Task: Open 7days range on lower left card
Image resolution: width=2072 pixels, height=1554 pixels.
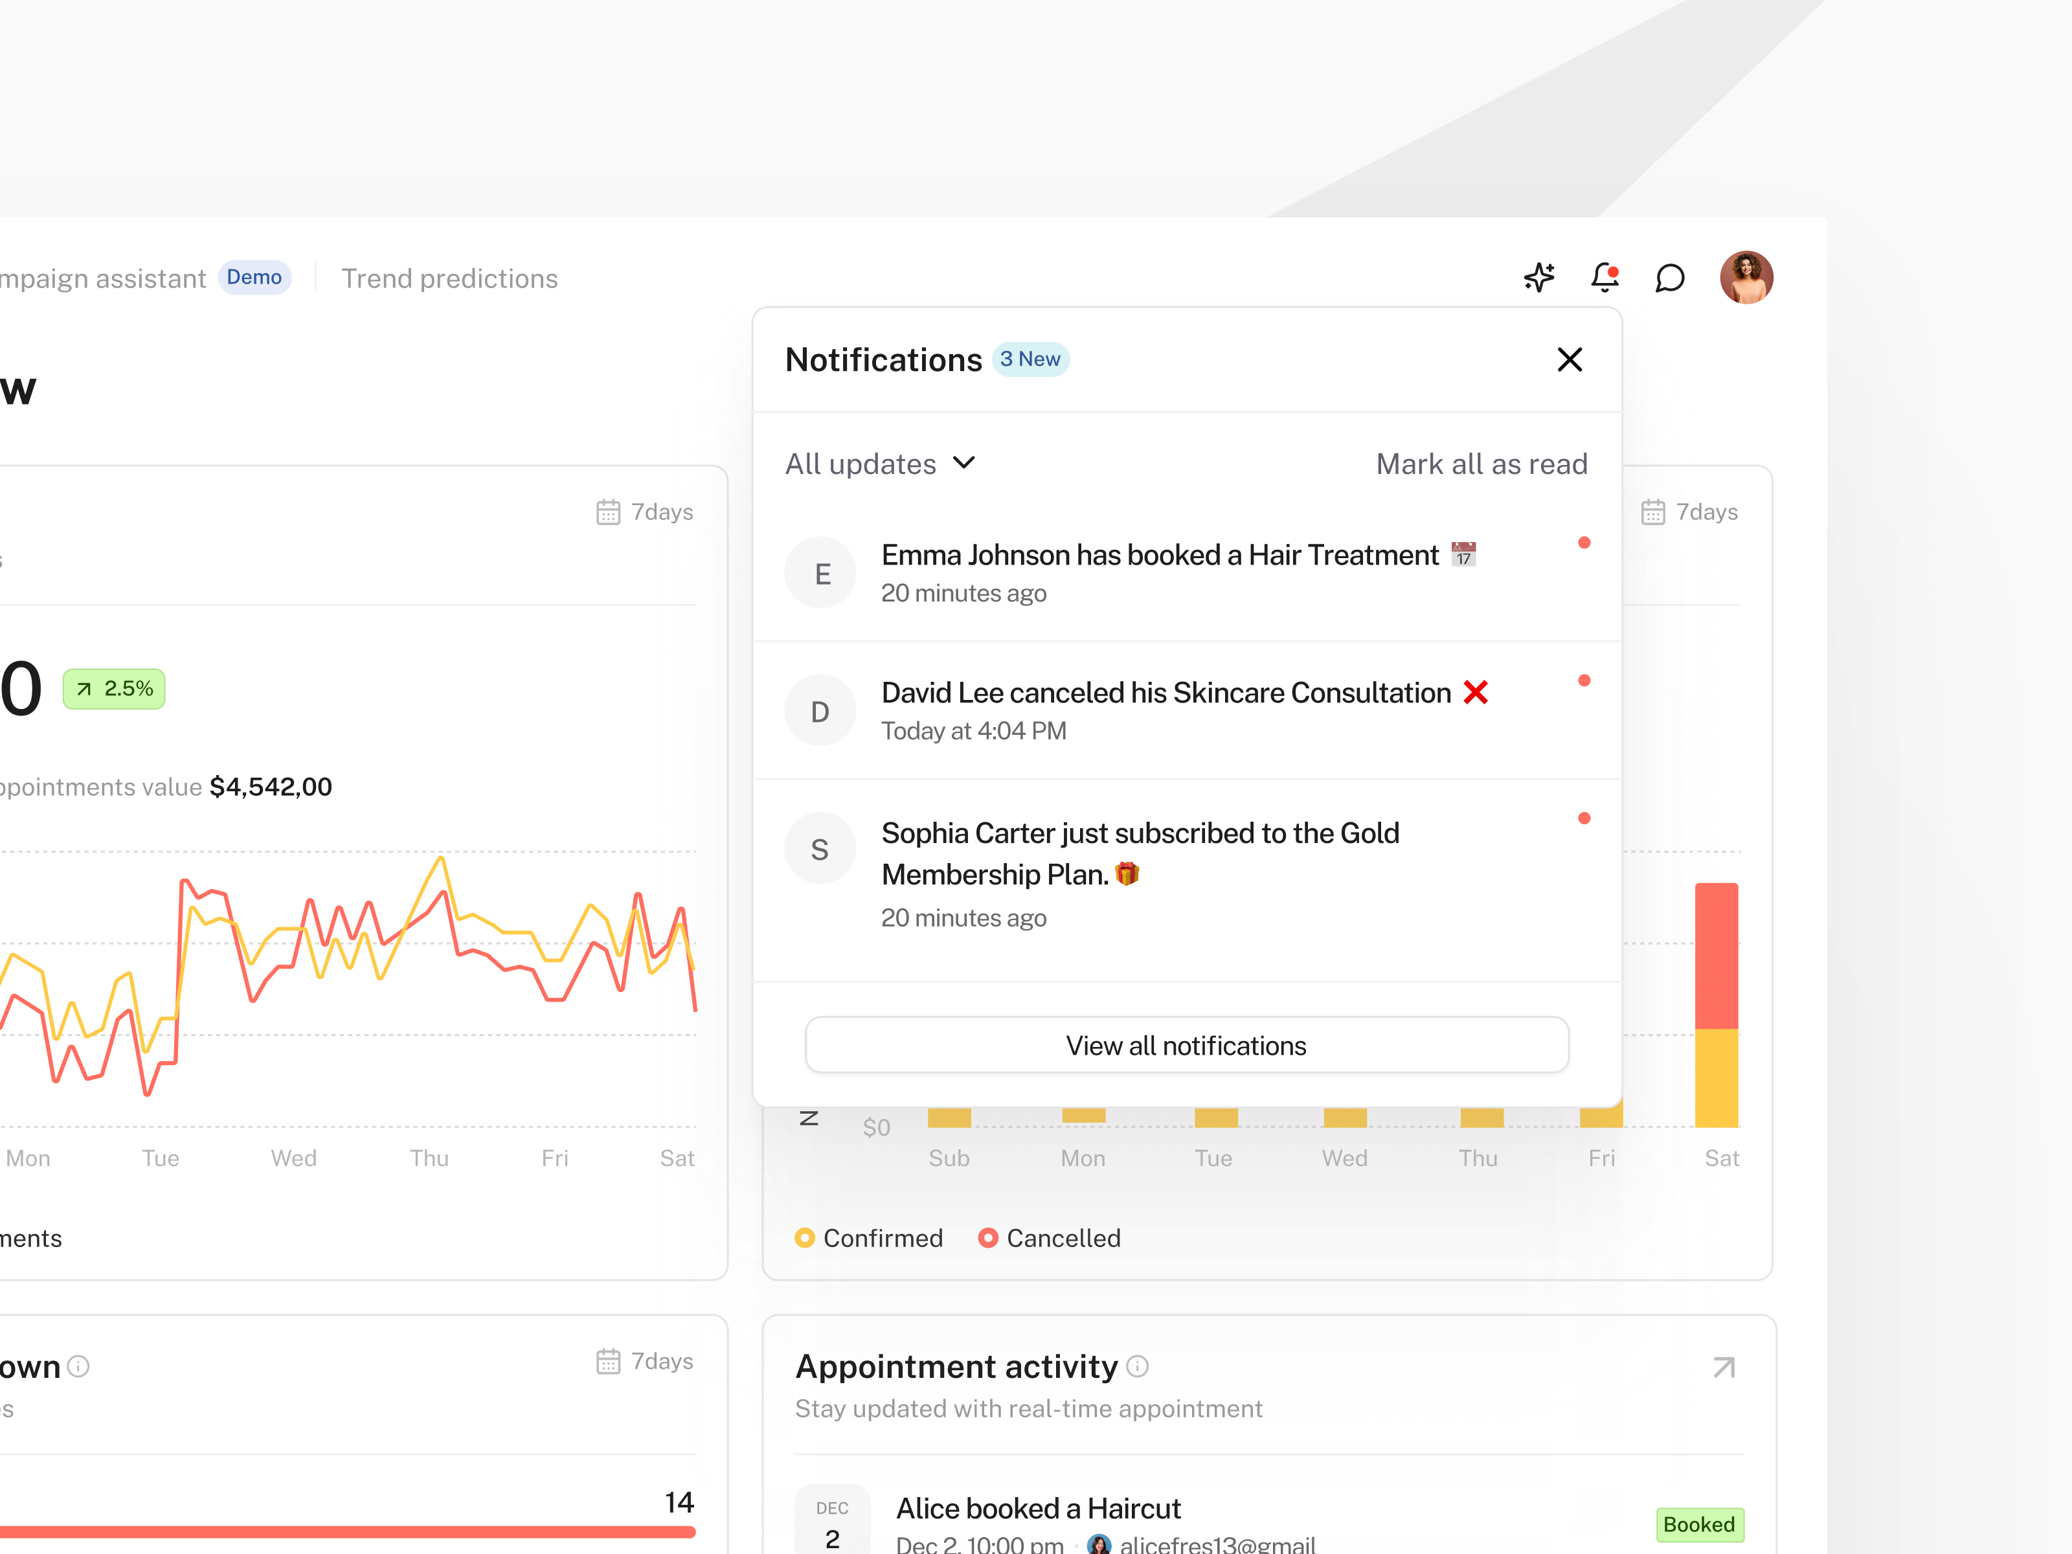Action: click(x=646, y=1361)
